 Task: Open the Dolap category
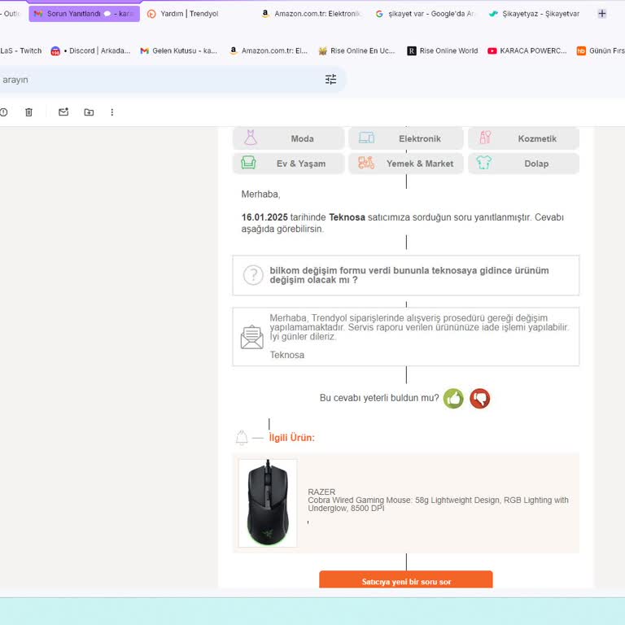523,164
